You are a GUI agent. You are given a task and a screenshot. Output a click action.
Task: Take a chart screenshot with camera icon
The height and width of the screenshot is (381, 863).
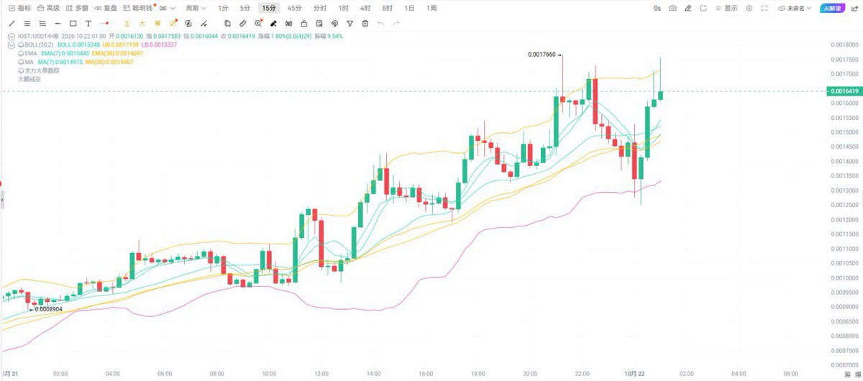672,8
